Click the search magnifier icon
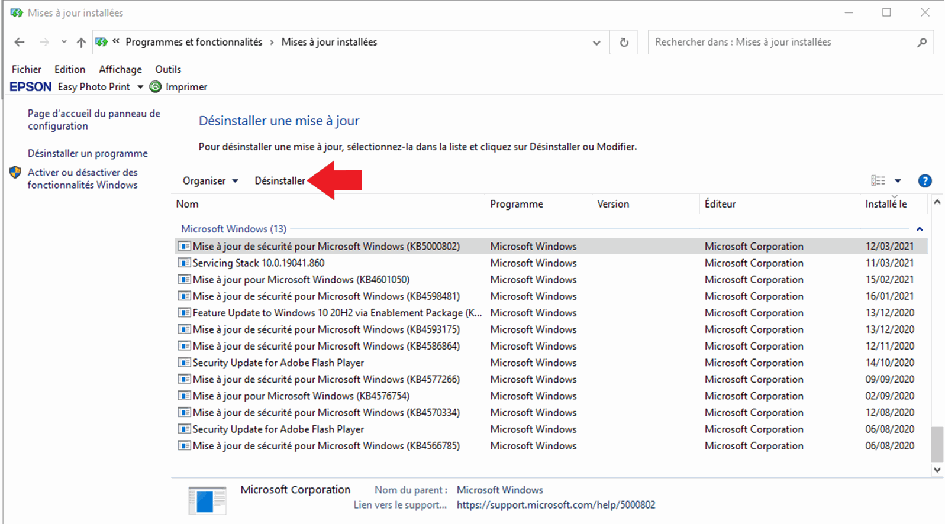Viewport: 945px width, 524px height. point(922,43)
